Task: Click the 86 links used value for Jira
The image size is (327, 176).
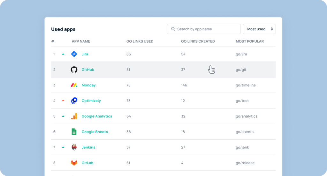Action: pyautogui.click(x=129, y=54)
